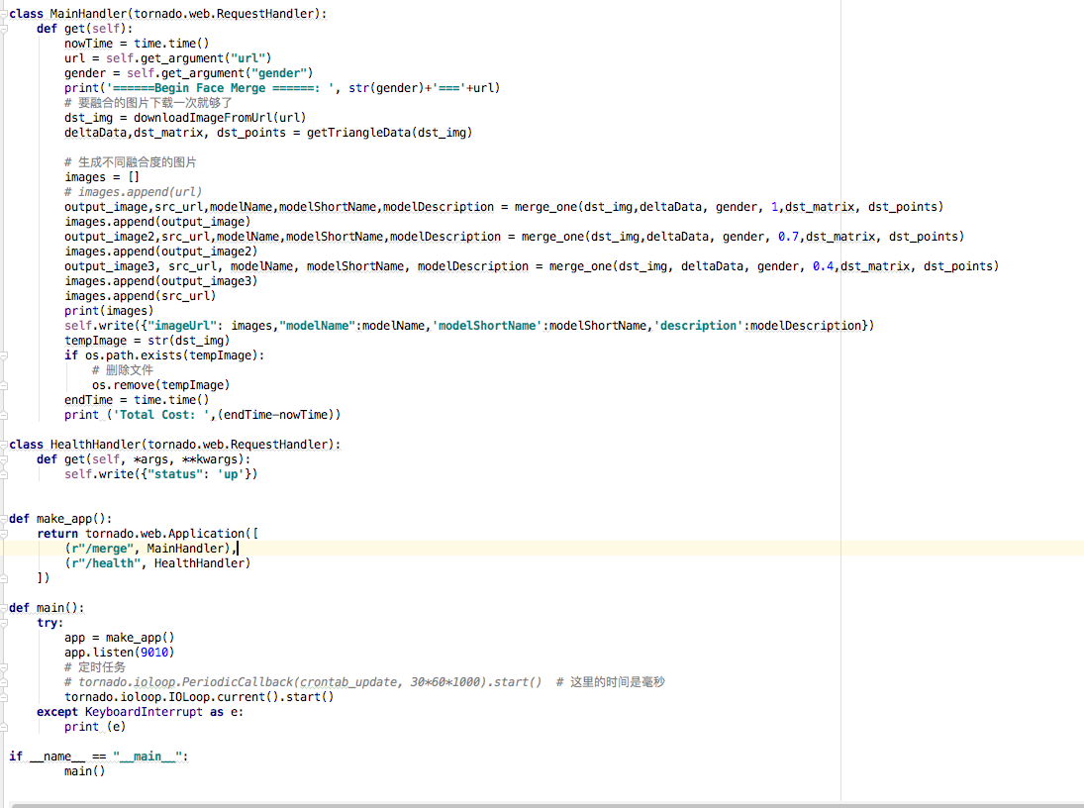This screenshot has height=808, width=1084.
Task: Click the commented PeriodicCallback(crontab_update line
Action: (303, 683)
